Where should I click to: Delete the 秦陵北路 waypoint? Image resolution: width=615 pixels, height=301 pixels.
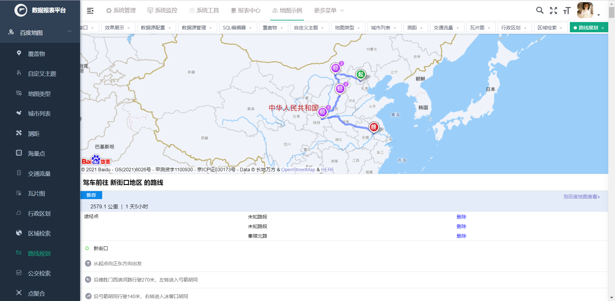point(461,236)
